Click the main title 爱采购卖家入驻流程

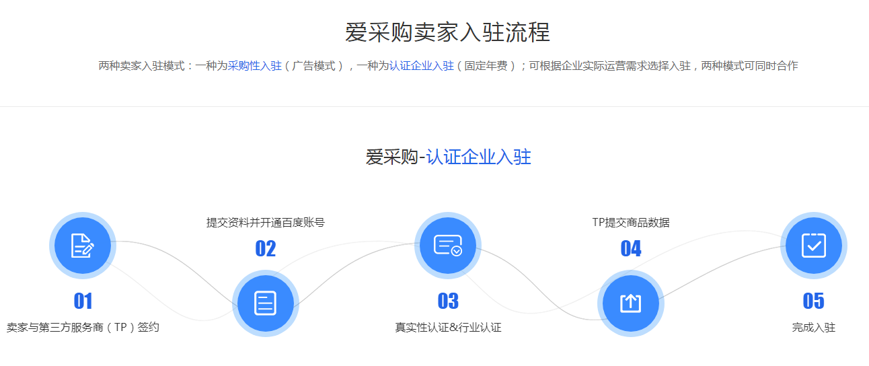[447, 32]
